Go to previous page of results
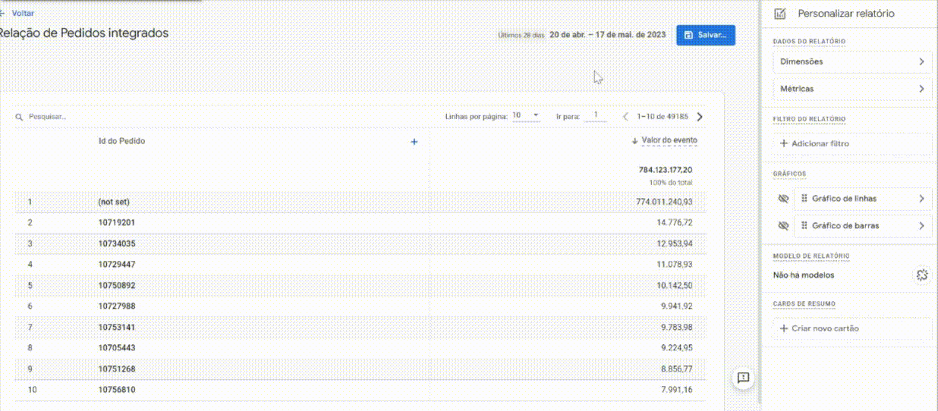The height and width of the screenshot is (411, 938). point(625,117)
